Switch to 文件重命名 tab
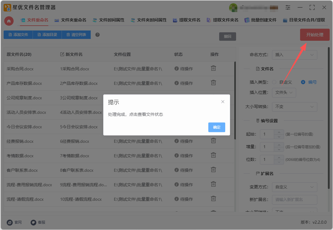The width and height of the screenshot is (333, 230). pyautogui.click(x=34, y=20)
